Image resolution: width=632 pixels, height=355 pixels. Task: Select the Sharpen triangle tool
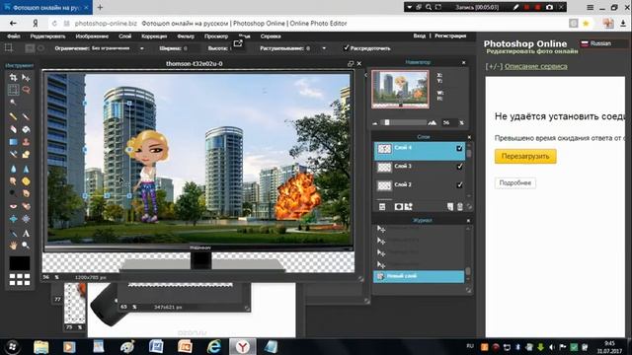pos(26,169)
